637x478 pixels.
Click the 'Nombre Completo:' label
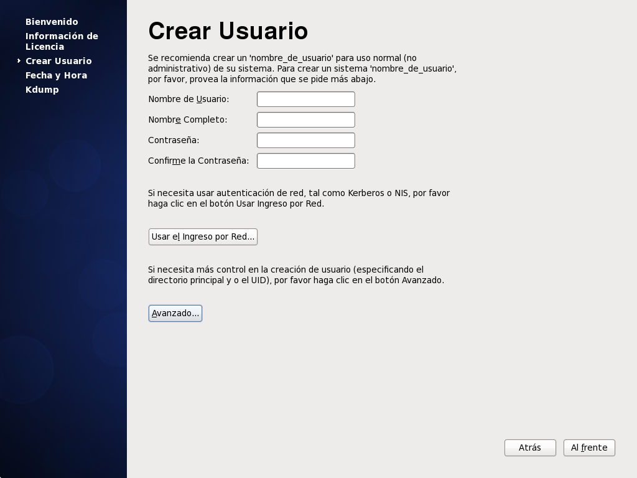coord(187,120)
